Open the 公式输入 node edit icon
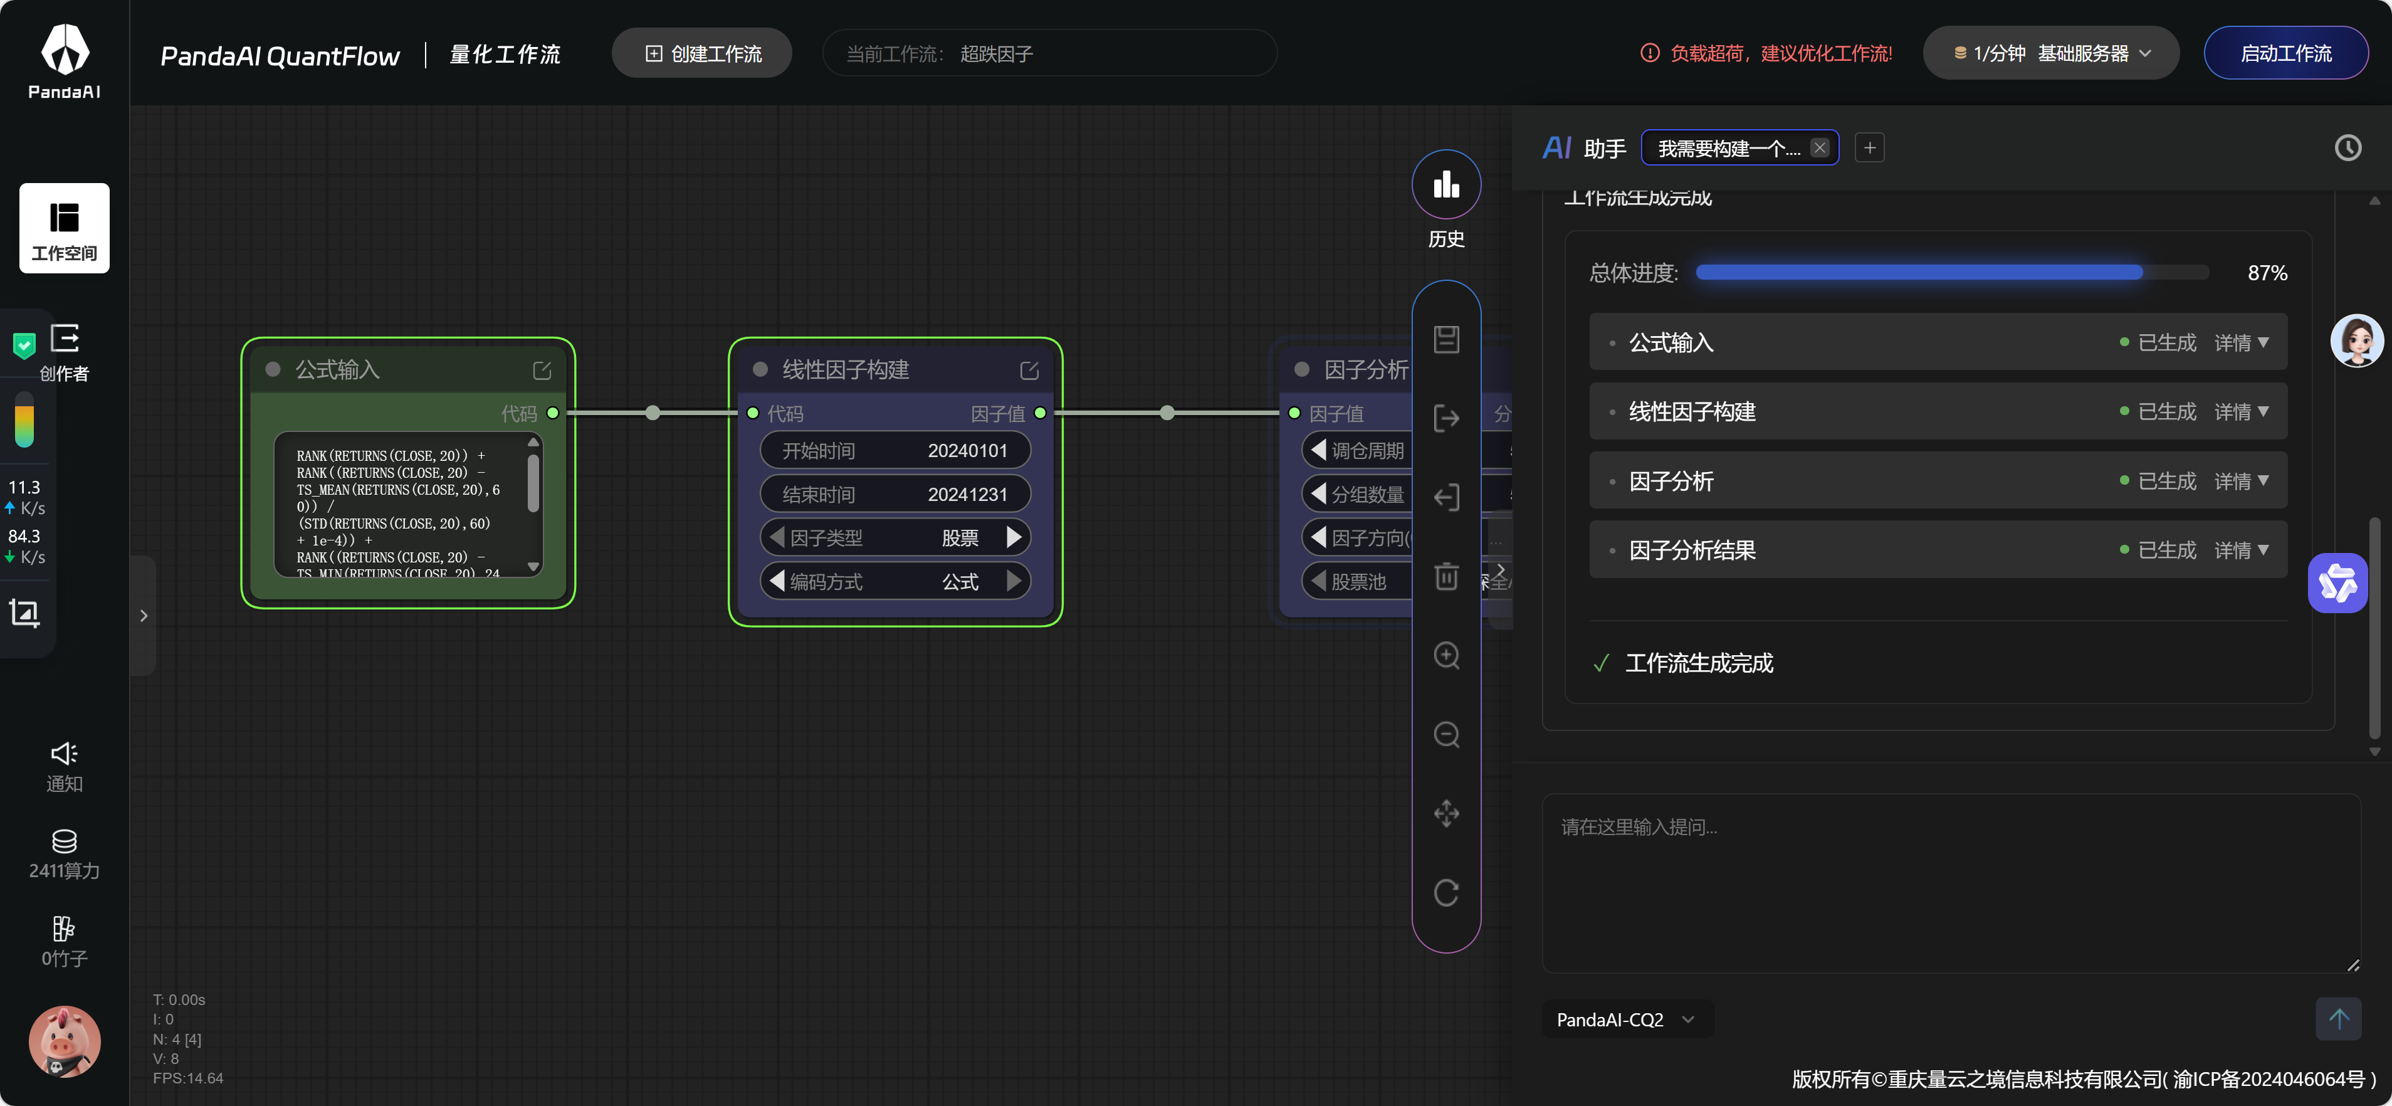The width and height of the screenshot is (2392, 1106). click(x=542, y=371)
